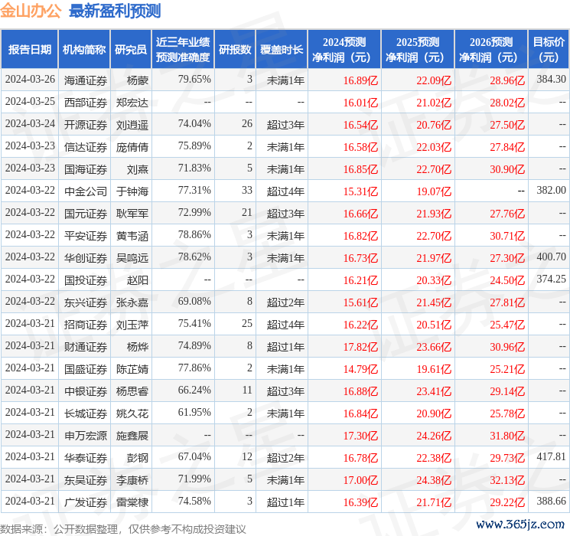Click the 2024-03-26 report date
Viewport: 570px width, 536px height.
pos(30,79)
